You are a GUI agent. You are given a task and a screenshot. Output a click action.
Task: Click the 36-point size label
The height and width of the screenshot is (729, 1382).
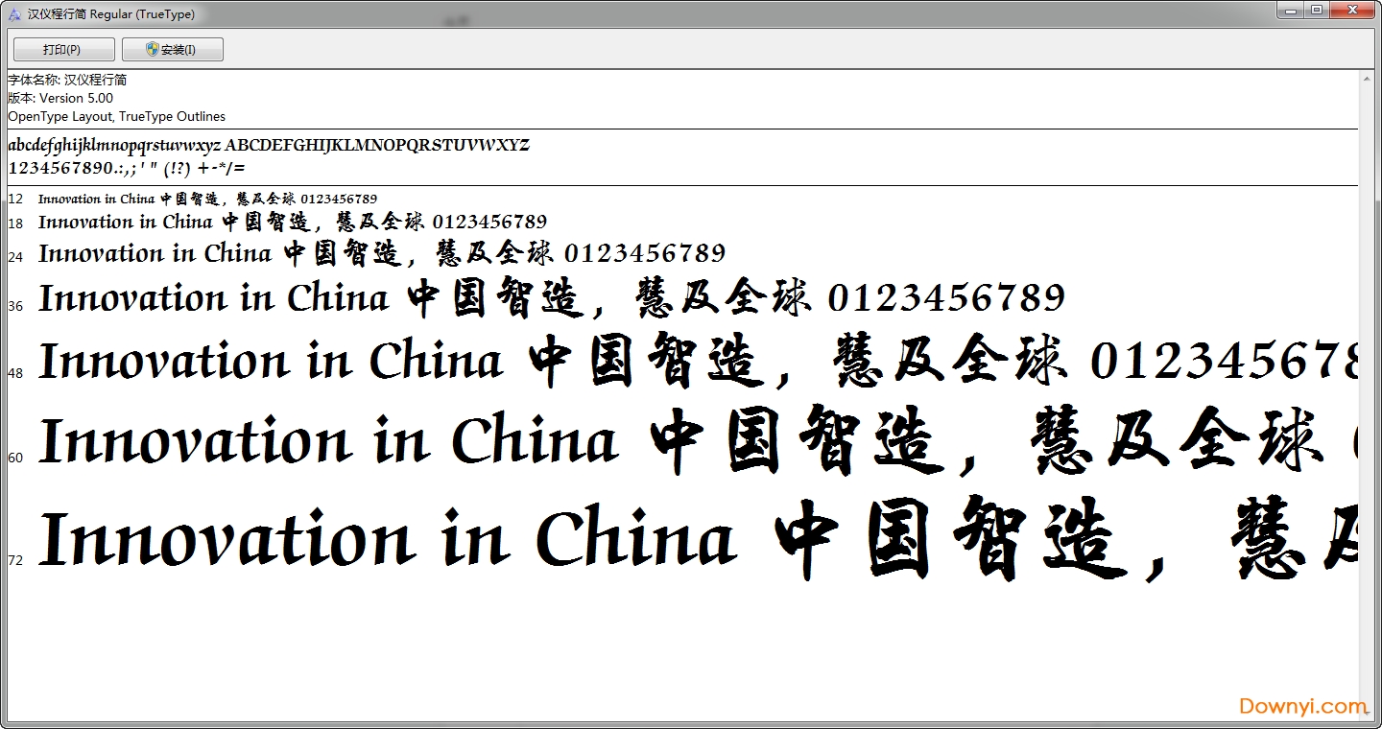(x=15, y=306)
